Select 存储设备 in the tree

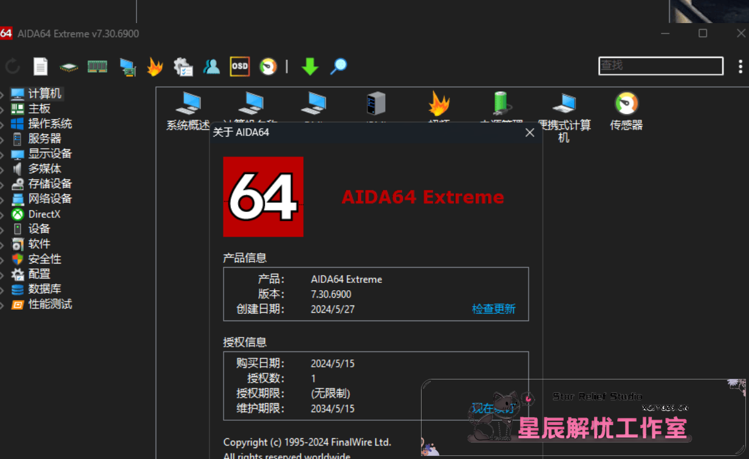click(50, 184)
